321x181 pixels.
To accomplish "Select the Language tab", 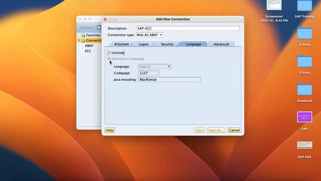I will [194, 44].
